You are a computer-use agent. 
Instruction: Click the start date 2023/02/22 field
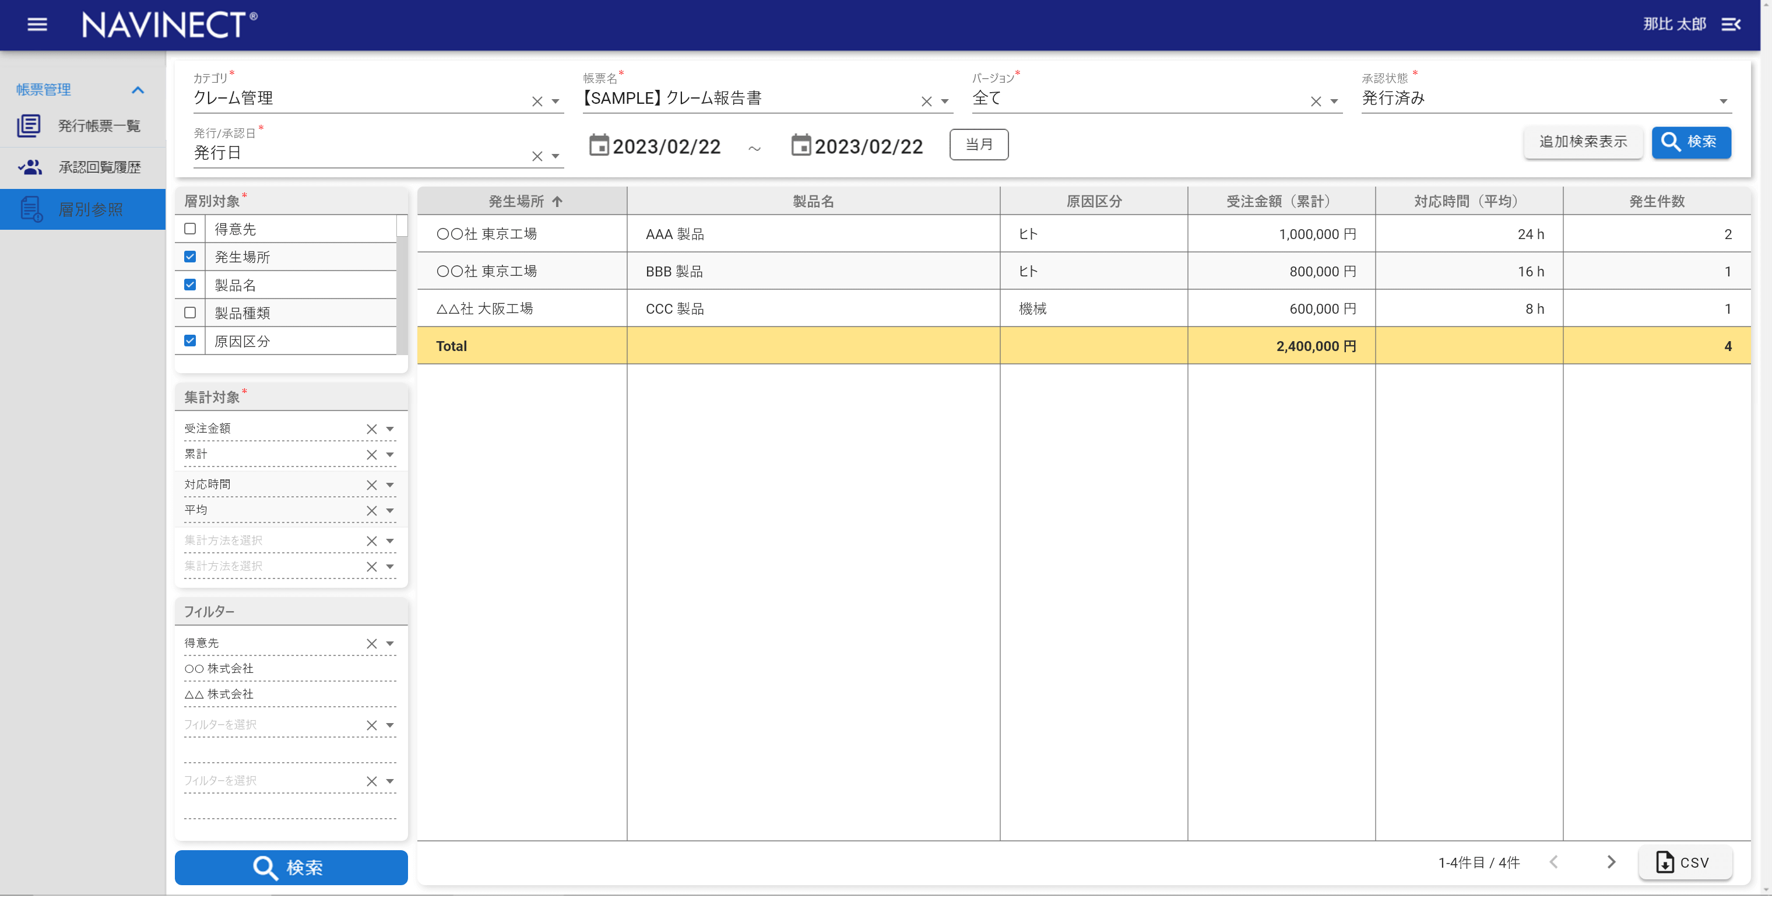coord(666,146)
